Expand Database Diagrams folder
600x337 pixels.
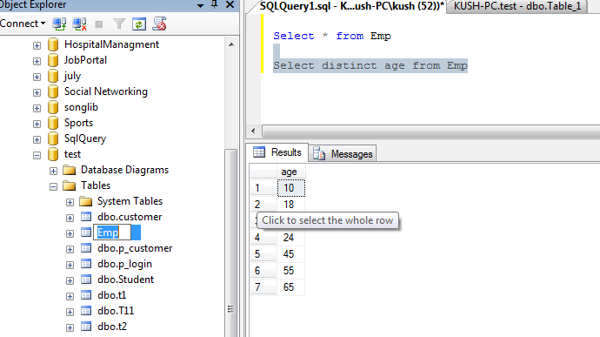pyautogui.click(x=53, y=171)
